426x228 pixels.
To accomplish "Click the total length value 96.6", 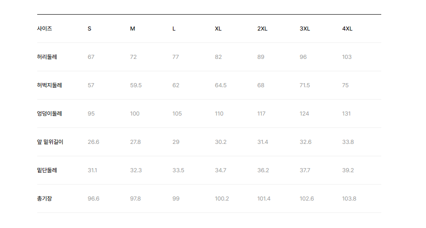I will 94,199.
